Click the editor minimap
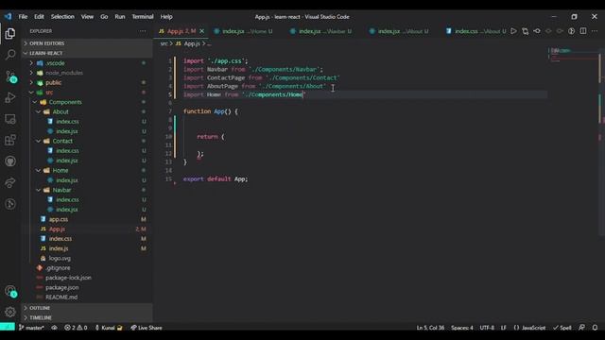 574,56
